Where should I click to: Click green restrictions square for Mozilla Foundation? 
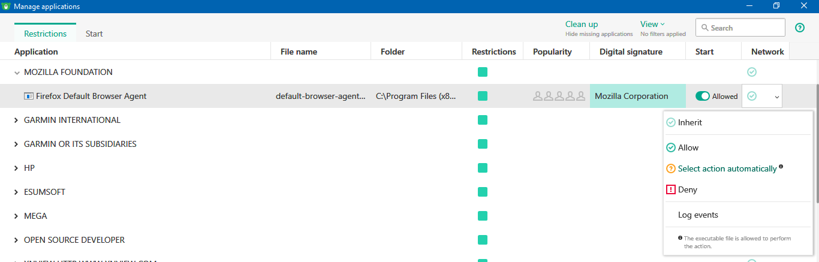click(483, 72)
